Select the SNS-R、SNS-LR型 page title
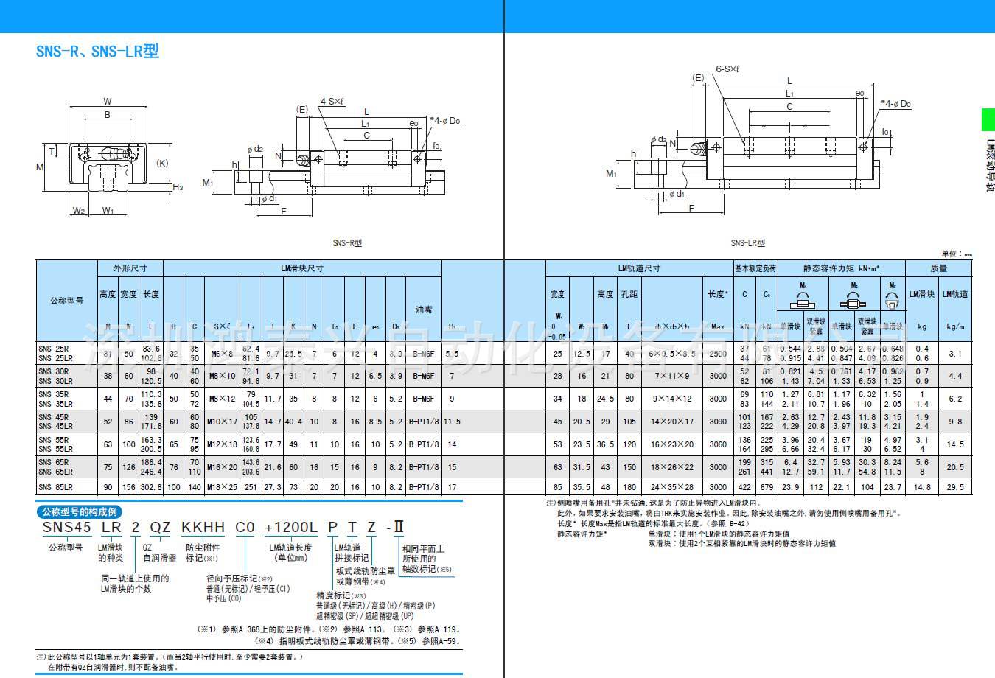 pos(98,52)
